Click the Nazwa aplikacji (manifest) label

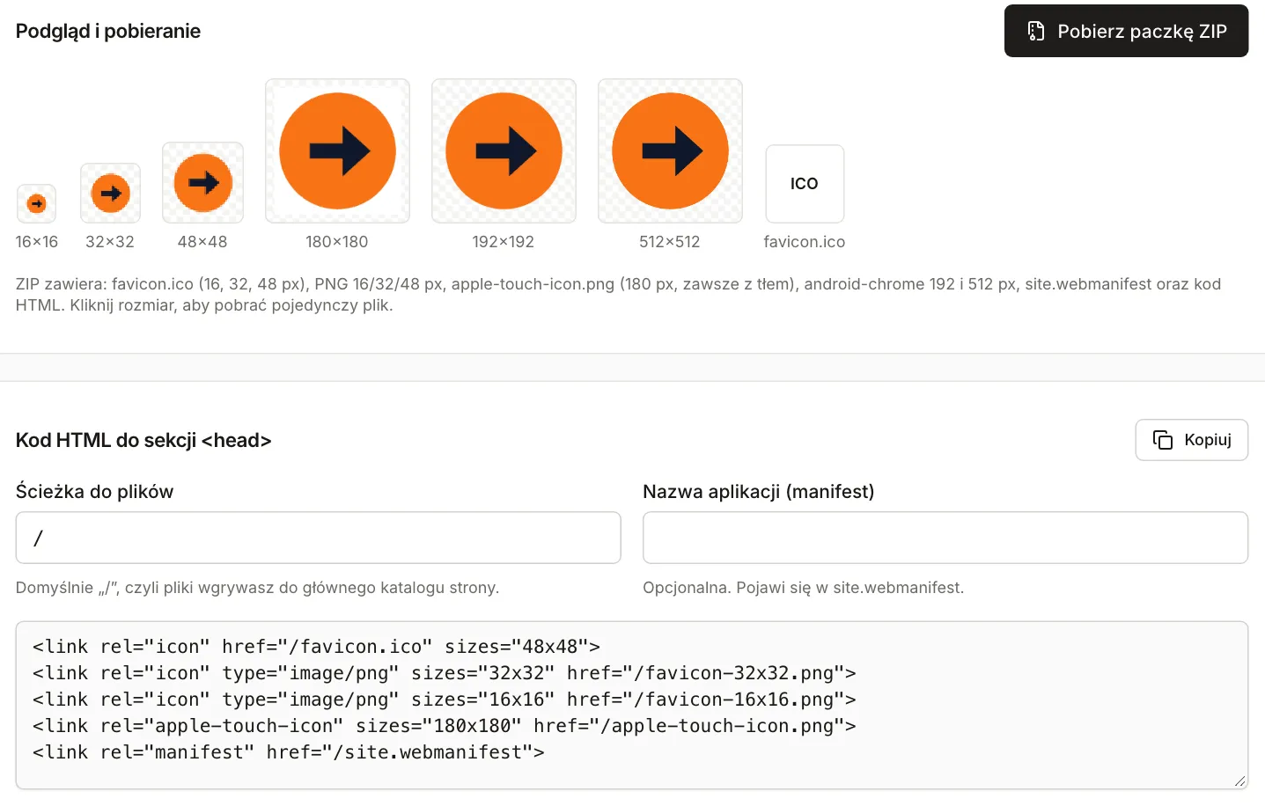pos(759,492)
